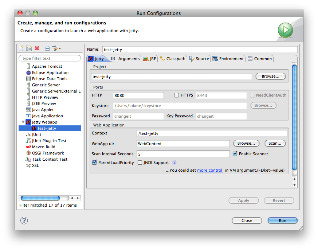Disable the Enable Scanner option
This screenshot has width=318, height=250.
pyautogui.click(x=235, y=153)
